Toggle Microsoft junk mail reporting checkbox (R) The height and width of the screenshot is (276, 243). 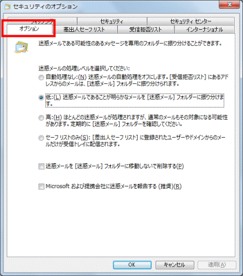[x=41, y=186]
